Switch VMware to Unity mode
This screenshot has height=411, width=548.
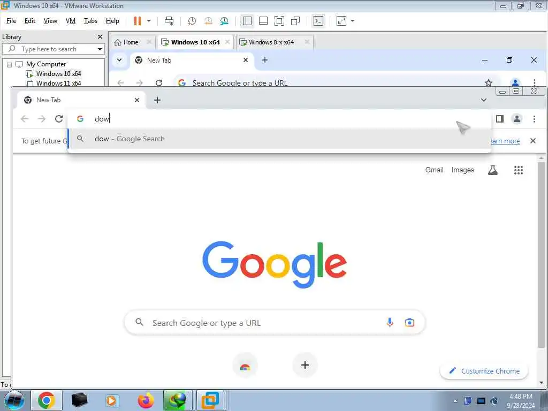click(295, 21)
